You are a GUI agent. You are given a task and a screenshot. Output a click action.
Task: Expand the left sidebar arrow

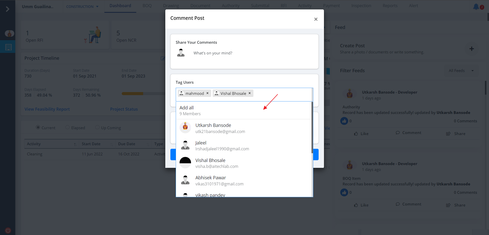click(8, 9)
